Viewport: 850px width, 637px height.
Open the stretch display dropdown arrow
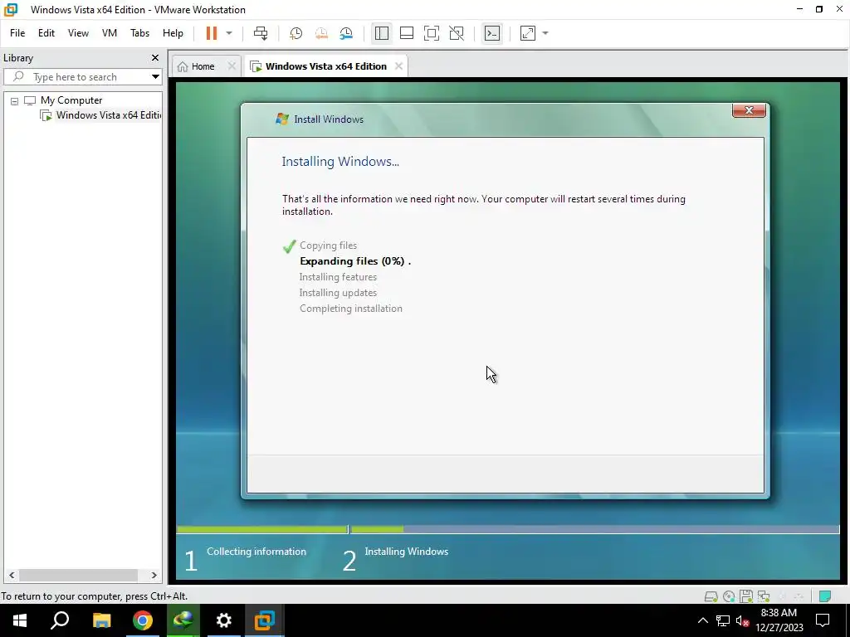coord(545,33)
